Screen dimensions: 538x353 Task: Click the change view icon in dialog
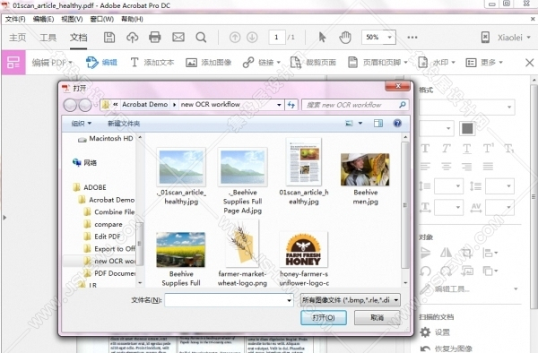point(350,124)
